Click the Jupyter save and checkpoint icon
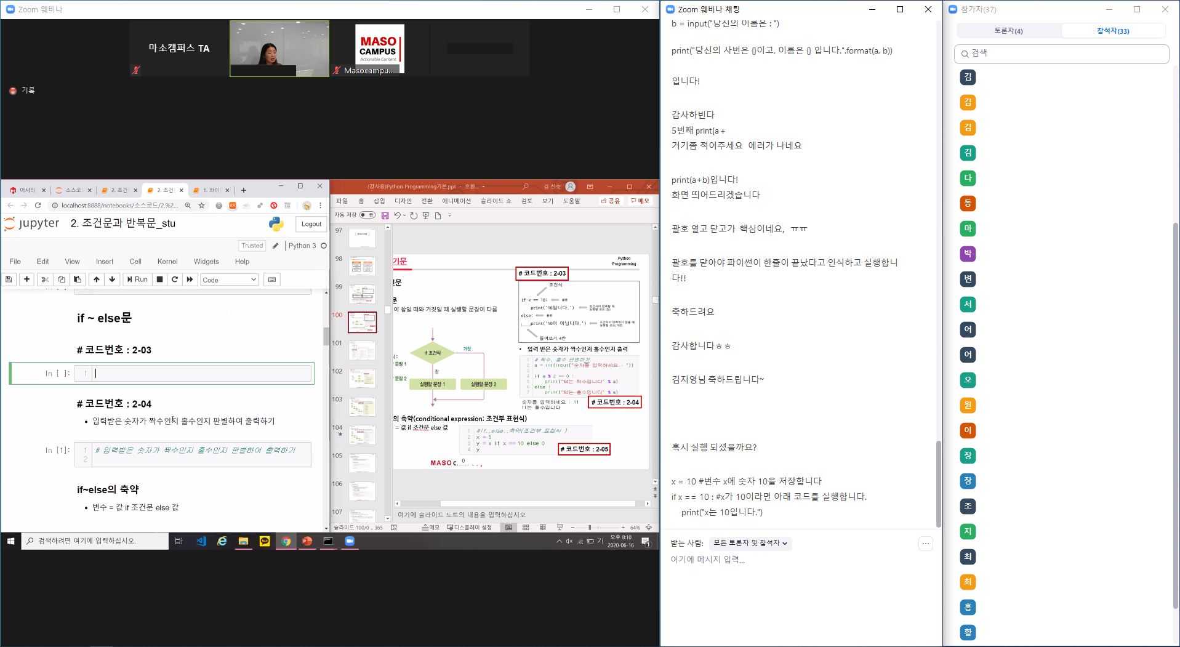Screen dimensions: 1180x647 9,279
